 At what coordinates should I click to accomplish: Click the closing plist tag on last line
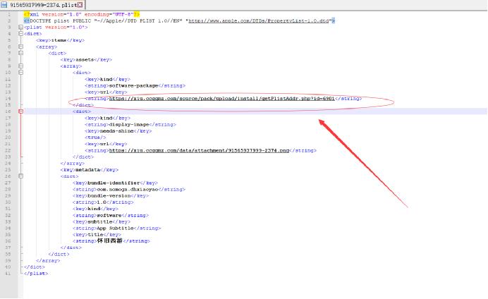coord(35,274)
